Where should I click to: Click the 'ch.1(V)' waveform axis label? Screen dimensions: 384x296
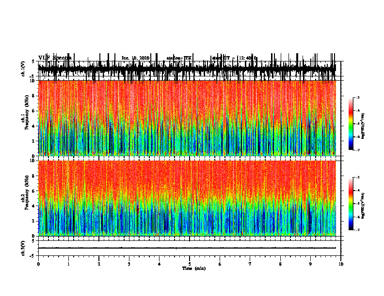pos(23,69)
